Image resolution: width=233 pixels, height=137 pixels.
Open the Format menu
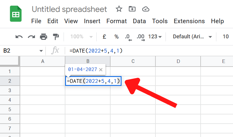click(116, 21)
